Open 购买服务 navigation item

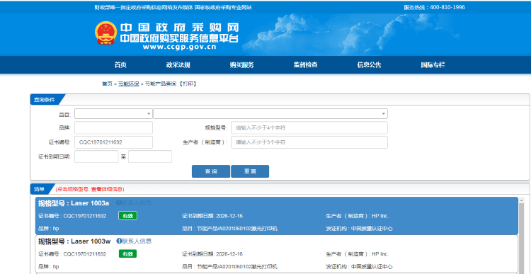tap(241, 65)
